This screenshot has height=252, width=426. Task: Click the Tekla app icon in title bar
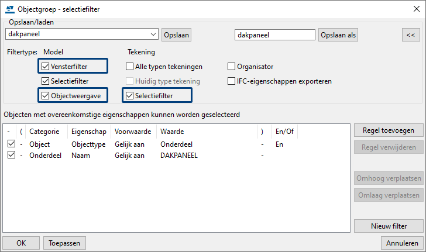(10, 9)
